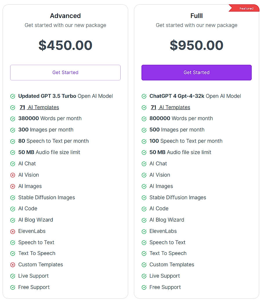Image resolution: width=265 pixels, height=304 pixels.
Task: Click red X icon beside AI Vision in Advanced
Action: [x=13, y=175]
